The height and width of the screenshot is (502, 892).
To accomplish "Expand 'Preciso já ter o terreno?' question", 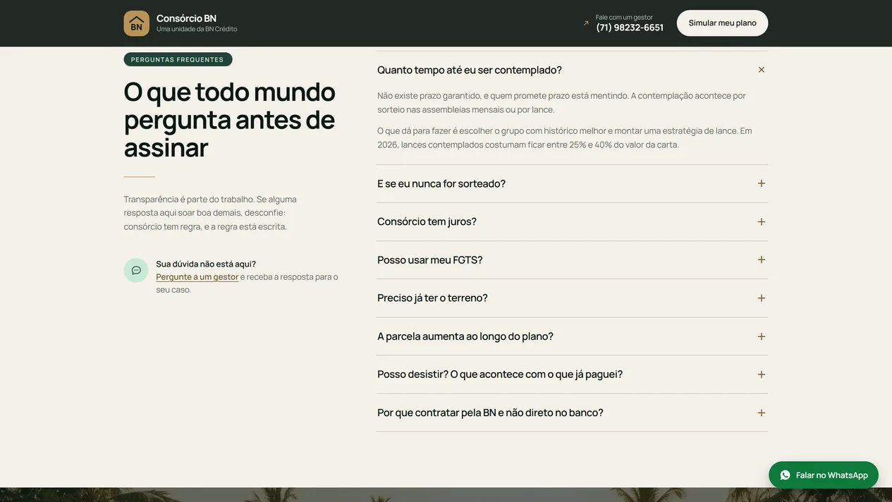I will [572, 298].
